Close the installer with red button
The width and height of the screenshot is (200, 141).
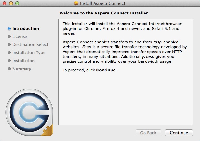[4, 4]
